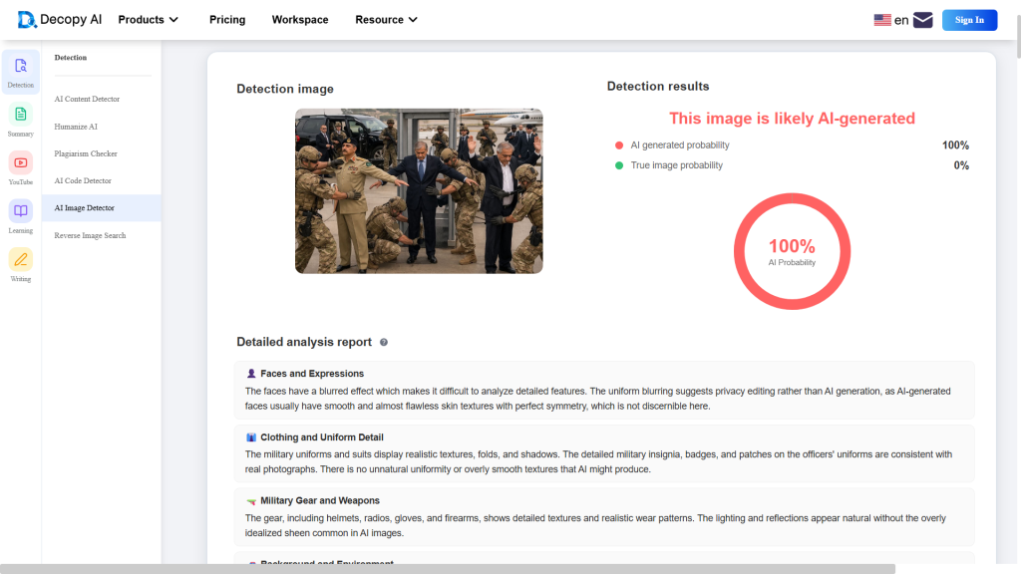The height and width of the screenshot is (574, 1021).
Task: Click the 100% AI Probability ring chart
Action: [x=792, y=251]
